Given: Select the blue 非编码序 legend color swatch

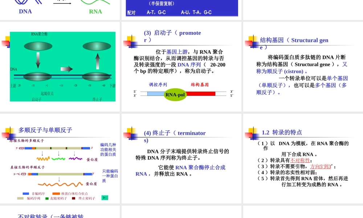Looking at the screenshot, I should [25, 193].
